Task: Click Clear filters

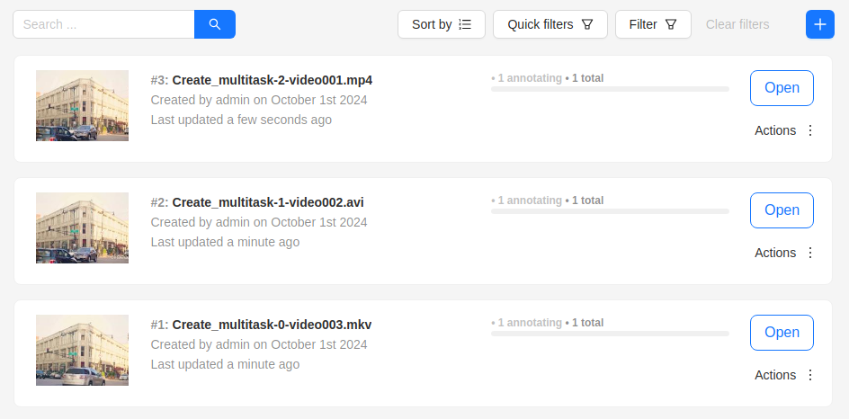Action: coord(737,24)
